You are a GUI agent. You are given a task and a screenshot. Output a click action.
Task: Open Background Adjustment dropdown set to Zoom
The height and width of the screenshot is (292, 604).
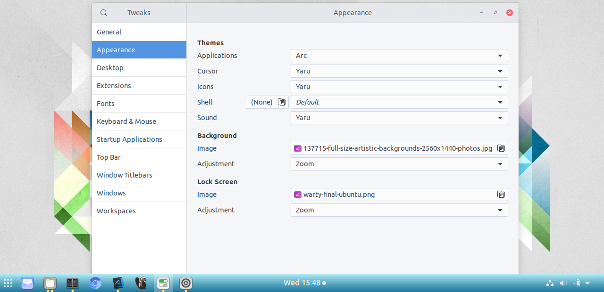[399, 164]
